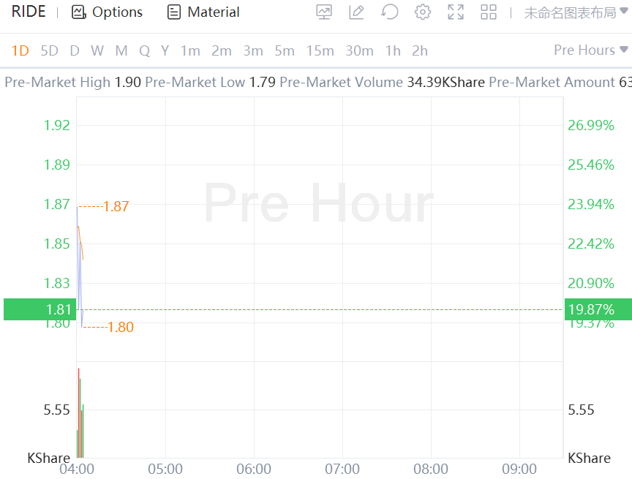Screen dimensions: 632x479
Task: Enter fullscreen chart mode
Action: (x=456, y=12)
